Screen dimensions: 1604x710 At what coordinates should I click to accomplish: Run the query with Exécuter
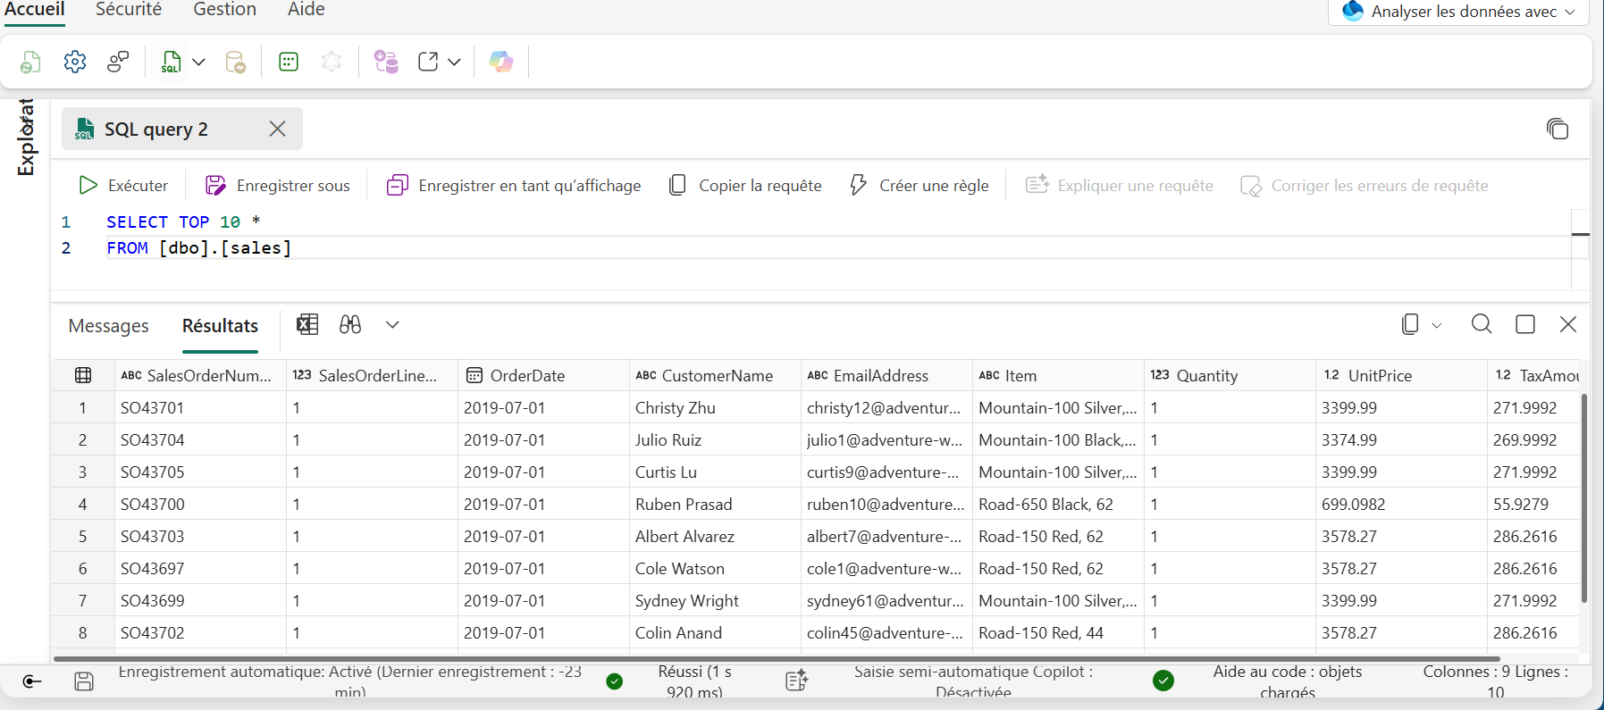[123, 186]
